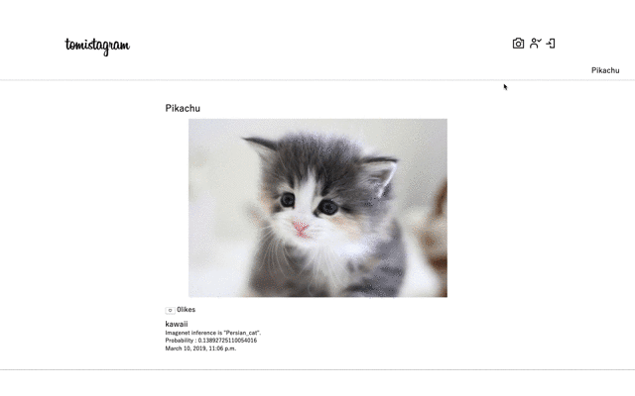This screenshot has height=396, width=635.
Task: Click the March 10, 2019 date
Action: [x=186, y=348]
